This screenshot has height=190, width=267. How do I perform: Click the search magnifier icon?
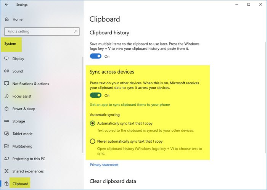[76, 31]
